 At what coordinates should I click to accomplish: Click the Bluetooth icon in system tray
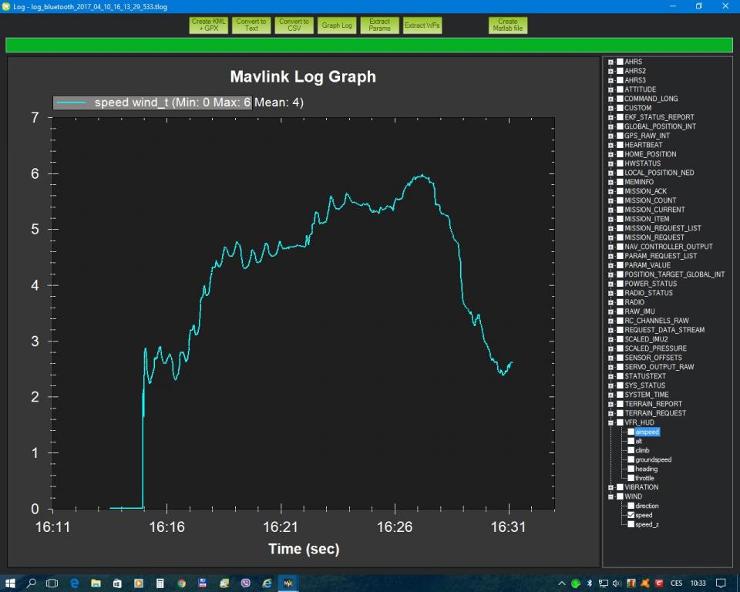coord(590,583)
